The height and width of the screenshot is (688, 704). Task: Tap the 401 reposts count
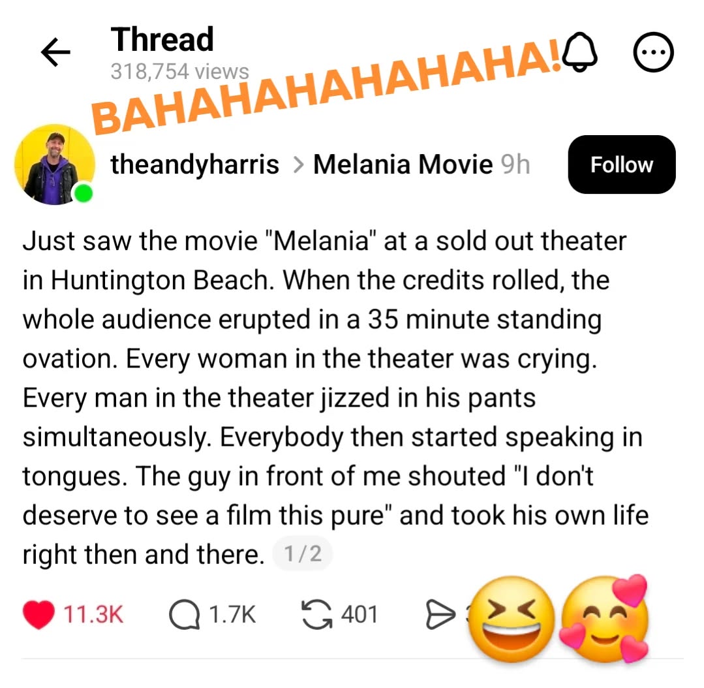click(360, 614)
